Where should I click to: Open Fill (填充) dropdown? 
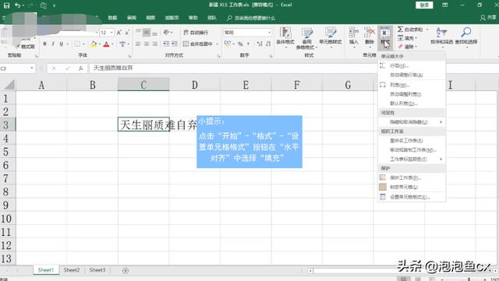[x=407, y=38]
